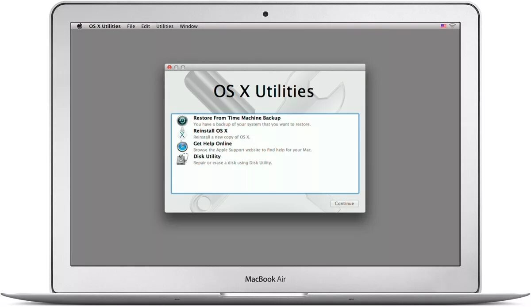Open the Edit menu
531x307 pixels.
[145, 26]
